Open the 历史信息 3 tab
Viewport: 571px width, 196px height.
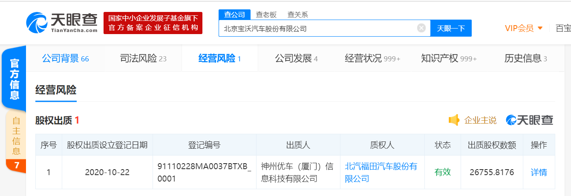526,58
